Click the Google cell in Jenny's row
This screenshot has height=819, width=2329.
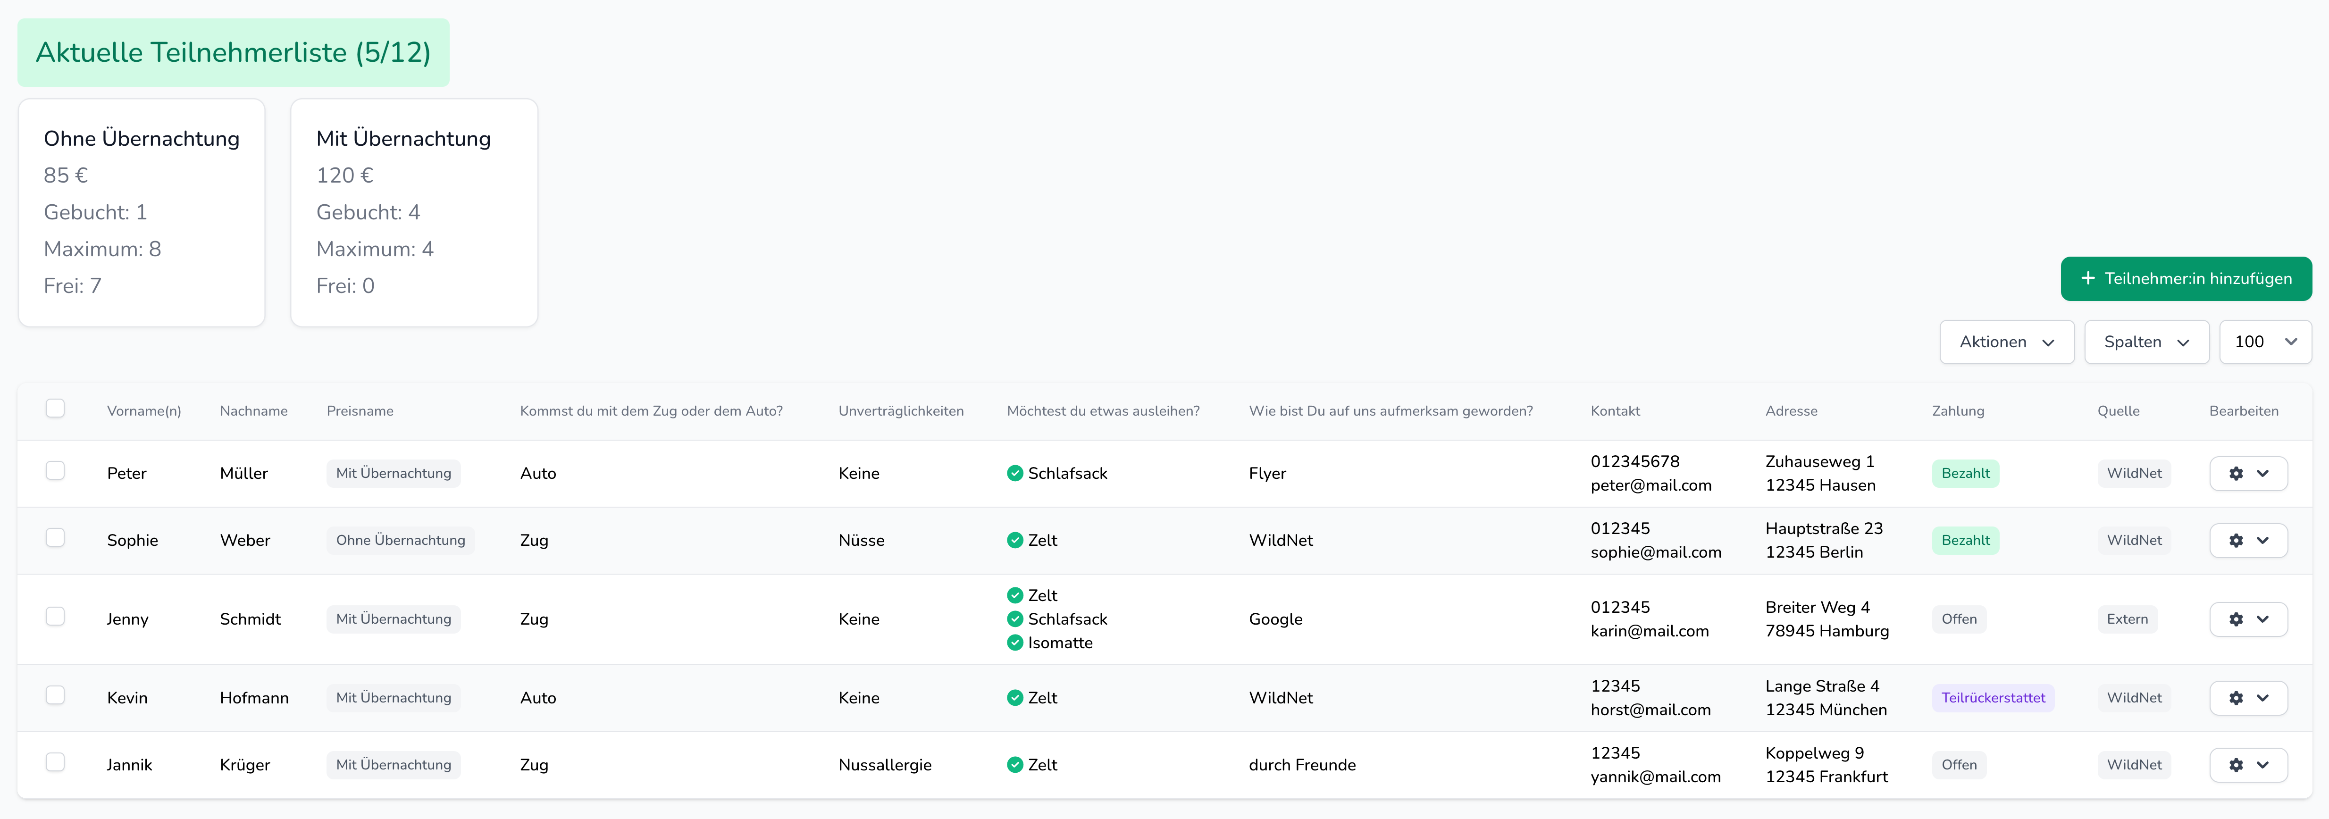tap(1275, 619)
